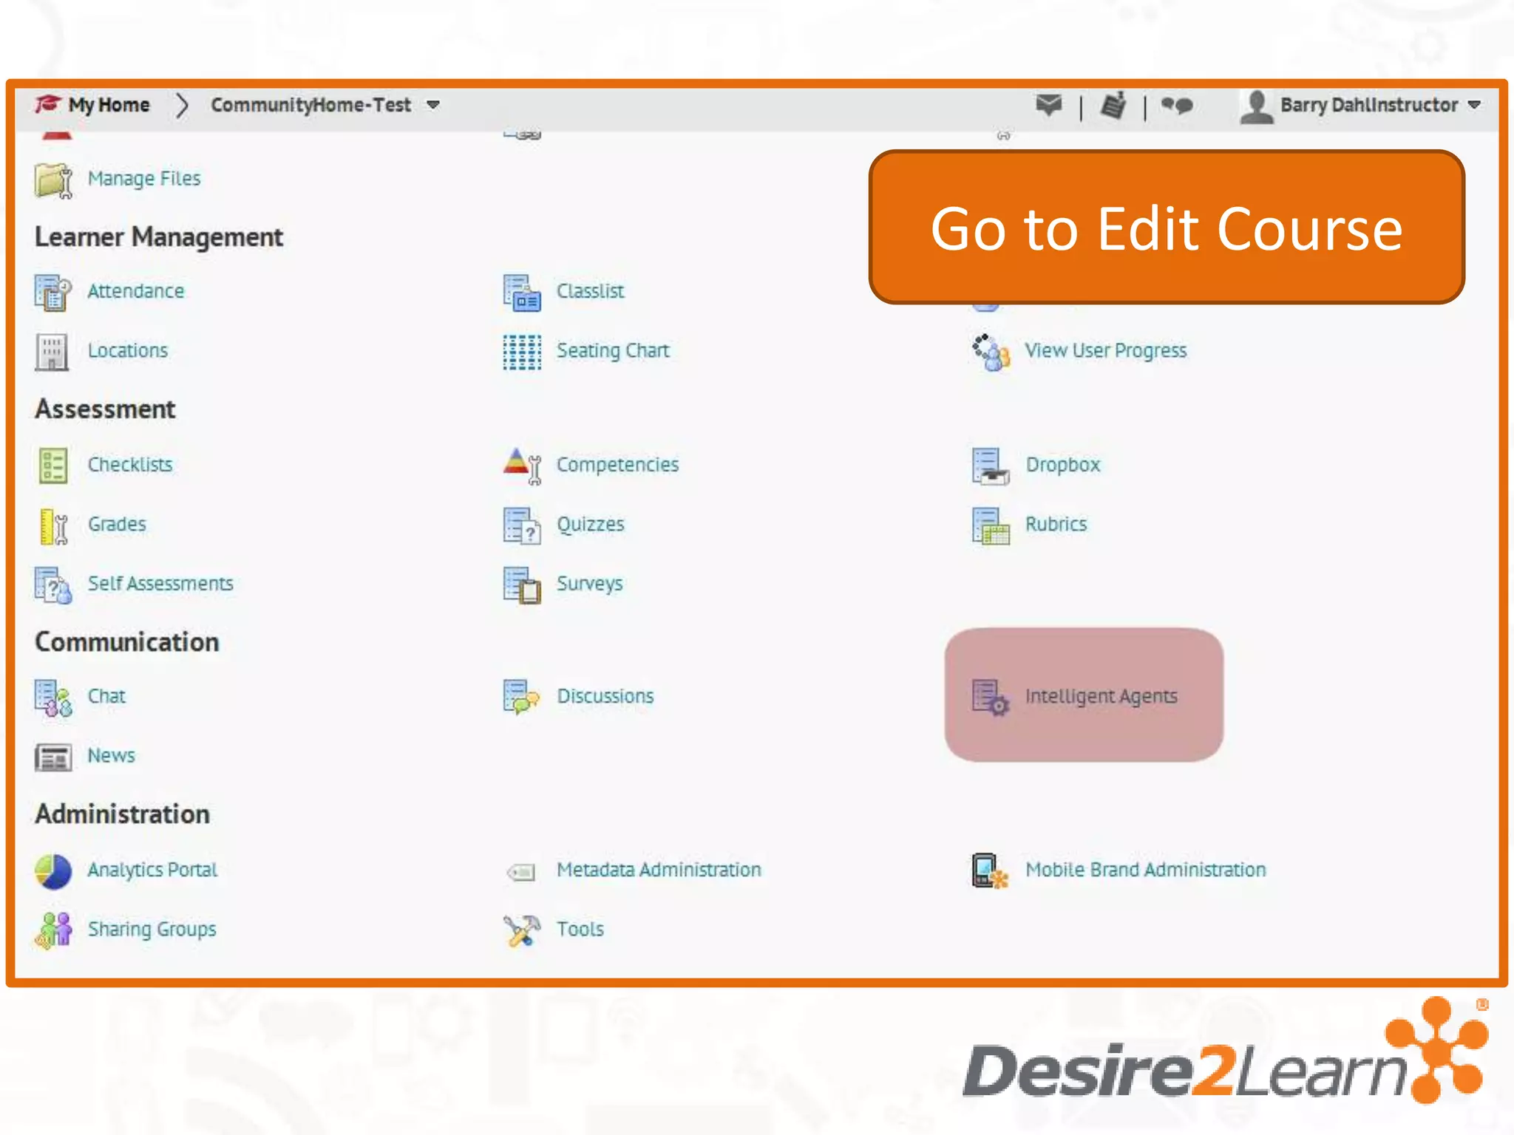Click the Manage Files link

[x=144, y=178]
